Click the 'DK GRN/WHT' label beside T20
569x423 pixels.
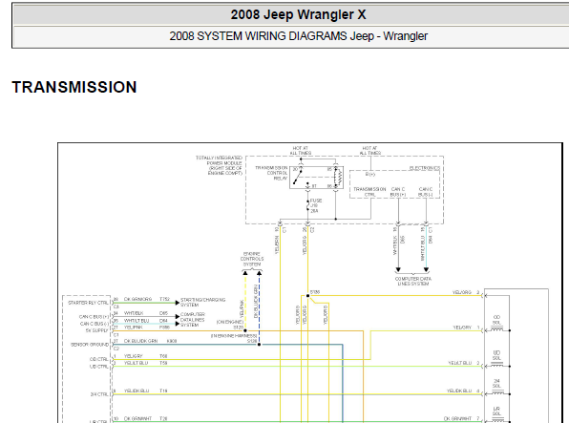[x=137, y=419]
